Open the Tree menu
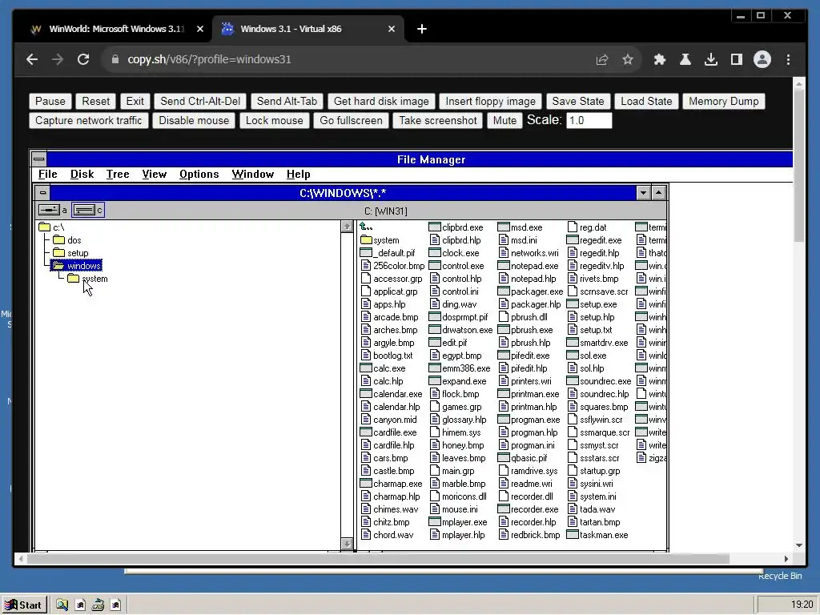820x615 pixels. pos(118,174)
